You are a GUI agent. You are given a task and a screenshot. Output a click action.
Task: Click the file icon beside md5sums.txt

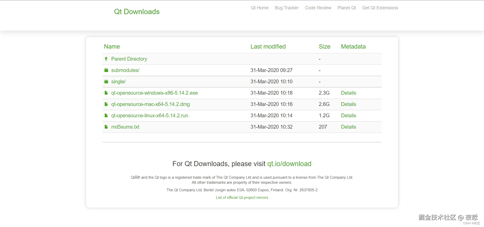[x=106, y=127]
